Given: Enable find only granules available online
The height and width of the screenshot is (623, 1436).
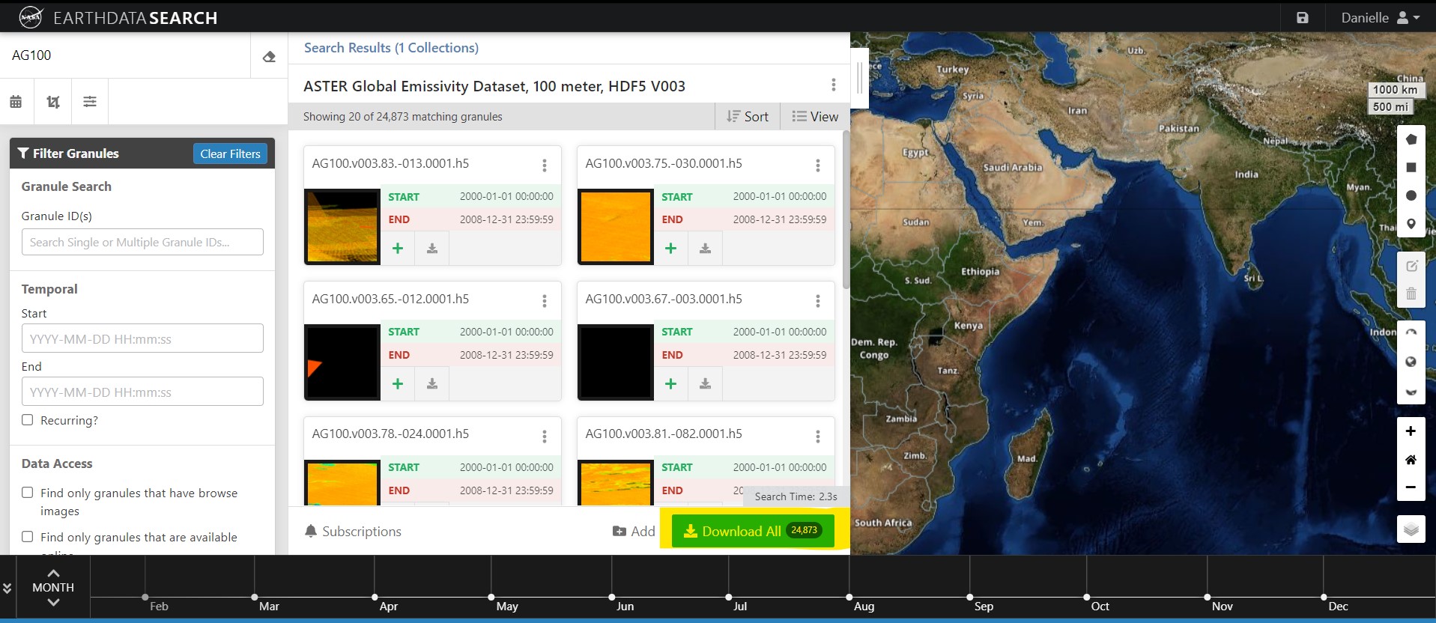Looking at the screenshot, I should click(x=28, y=537).
